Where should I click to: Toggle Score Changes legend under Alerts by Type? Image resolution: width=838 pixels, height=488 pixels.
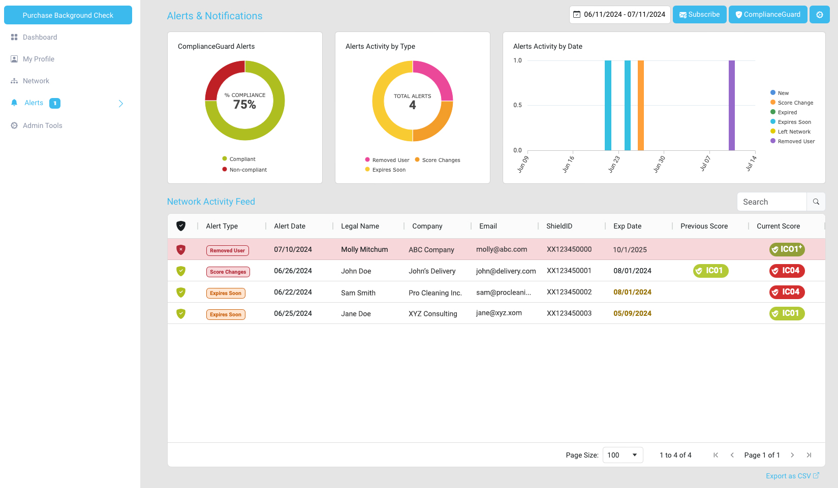pyautogui.click(x=438, y=160)
